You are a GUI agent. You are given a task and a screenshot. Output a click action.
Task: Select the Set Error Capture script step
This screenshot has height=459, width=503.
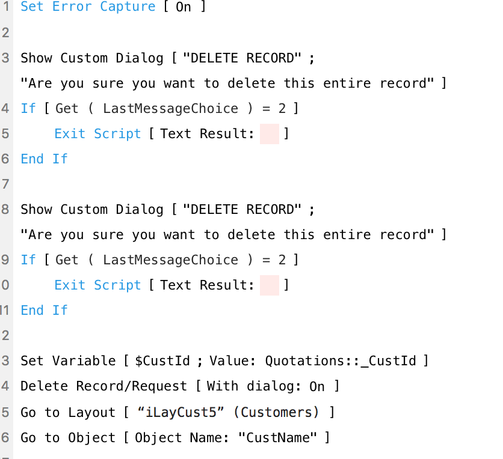[x=113, y=7]
